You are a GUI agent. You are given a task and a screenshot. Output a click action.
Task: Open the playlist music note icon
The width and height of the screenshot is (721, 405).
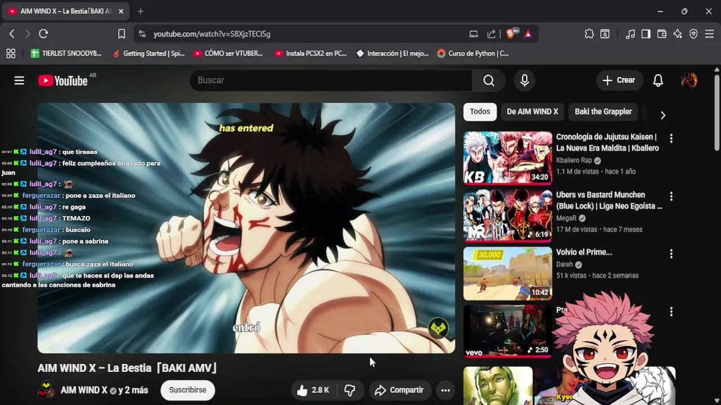(630, 34)
